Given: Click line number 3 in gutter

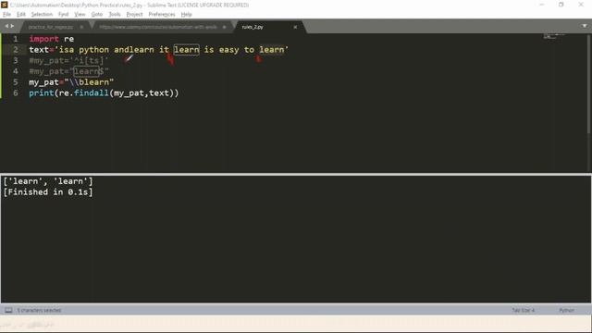Looking at the screenshot, I should (x=16, y=60).
